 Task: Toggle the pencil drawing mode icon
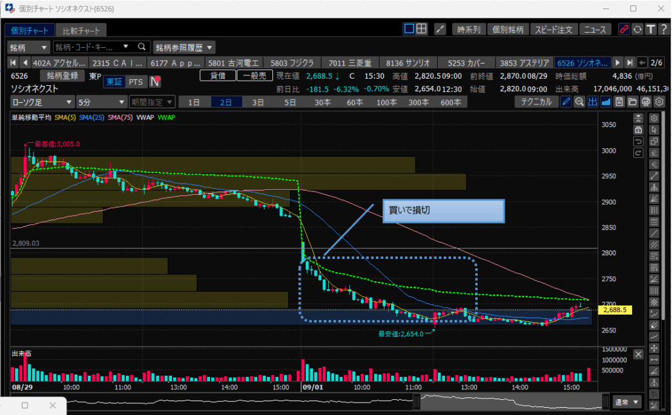[x=566, y=102]
